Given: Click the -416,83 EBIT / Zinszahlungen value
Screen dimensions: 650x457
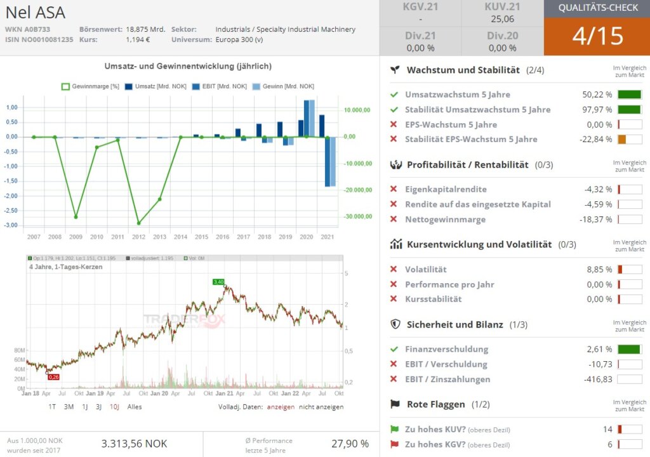Looking at the screenshot, I should [598, 379].
